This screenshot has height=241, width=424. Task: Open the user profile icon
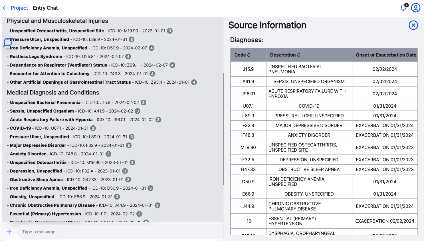(415, 8)
